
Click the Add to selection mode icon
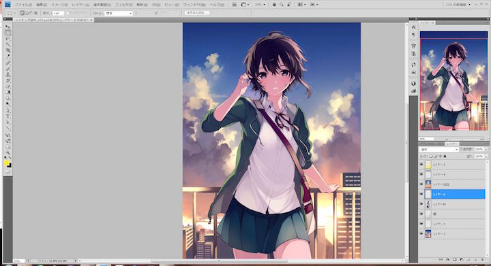click(x=27, y=13)
